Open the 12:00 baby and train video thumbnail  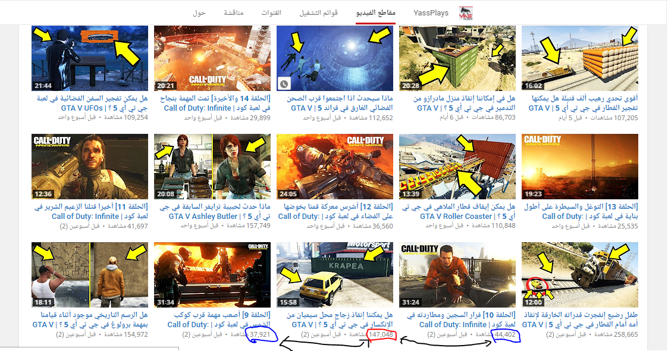click(x=580, y=275)
